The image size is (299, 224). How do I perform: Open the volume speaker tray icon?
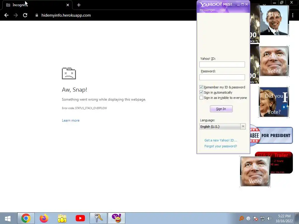point(270,218)
